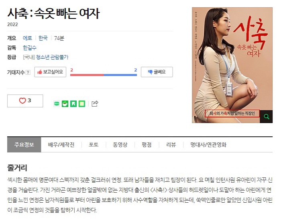Open director 한길수 link
This screenshot has height=220, width=281.
tap(30, 47)
